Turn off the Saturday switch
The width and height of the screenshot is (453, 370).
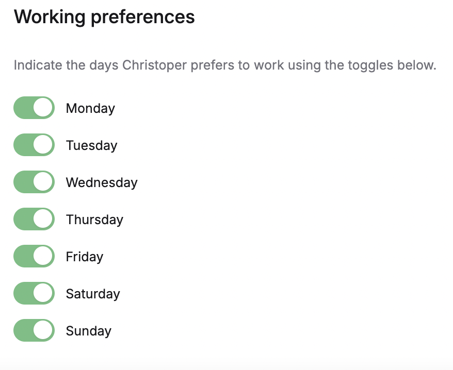[34, 293]
